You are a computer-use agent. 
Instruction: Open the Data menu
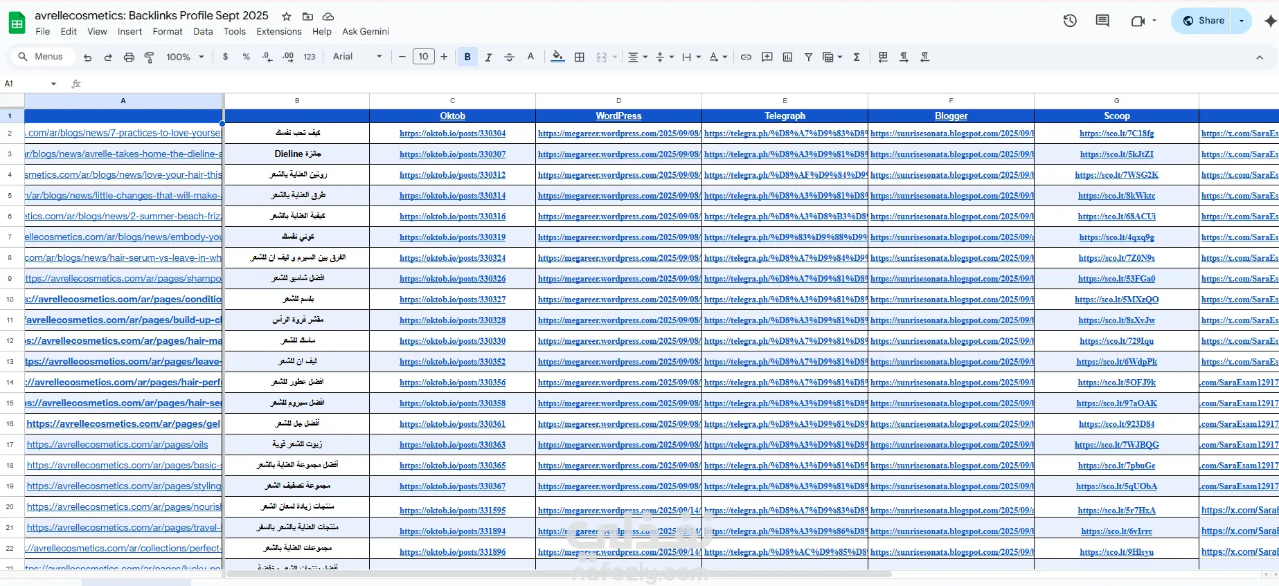pos(203,32)
